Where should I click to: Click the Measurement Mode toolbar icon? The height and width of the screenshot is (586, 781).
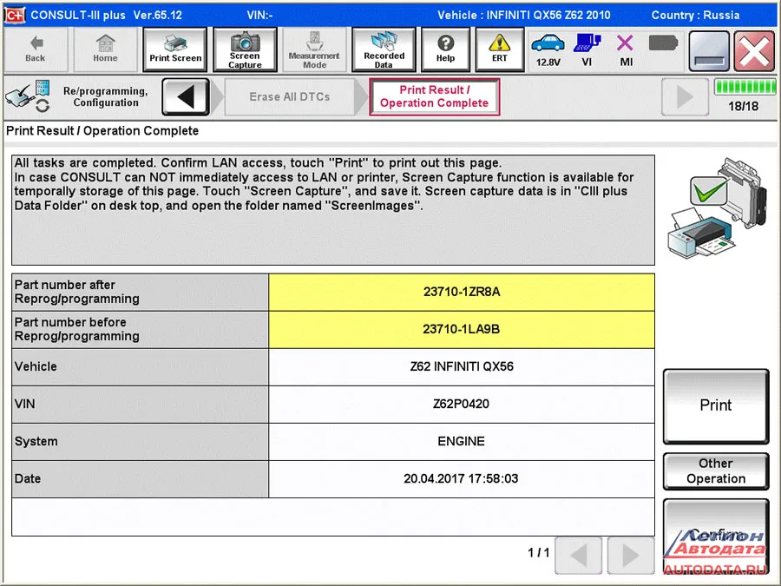pyautogui.click(x=314, y=49)
